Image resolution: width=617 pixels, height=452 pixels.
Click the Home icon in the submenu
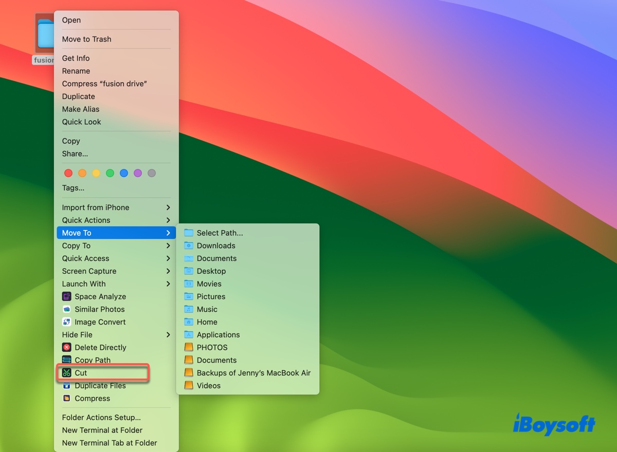(188, 322)
